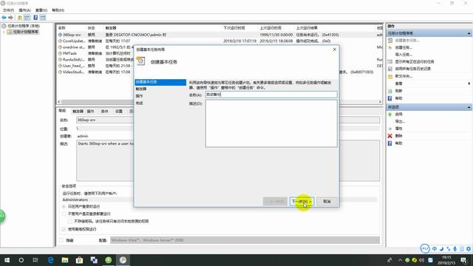
Task: Click the description text area in the wizard
Action: (x=271, y=123)
